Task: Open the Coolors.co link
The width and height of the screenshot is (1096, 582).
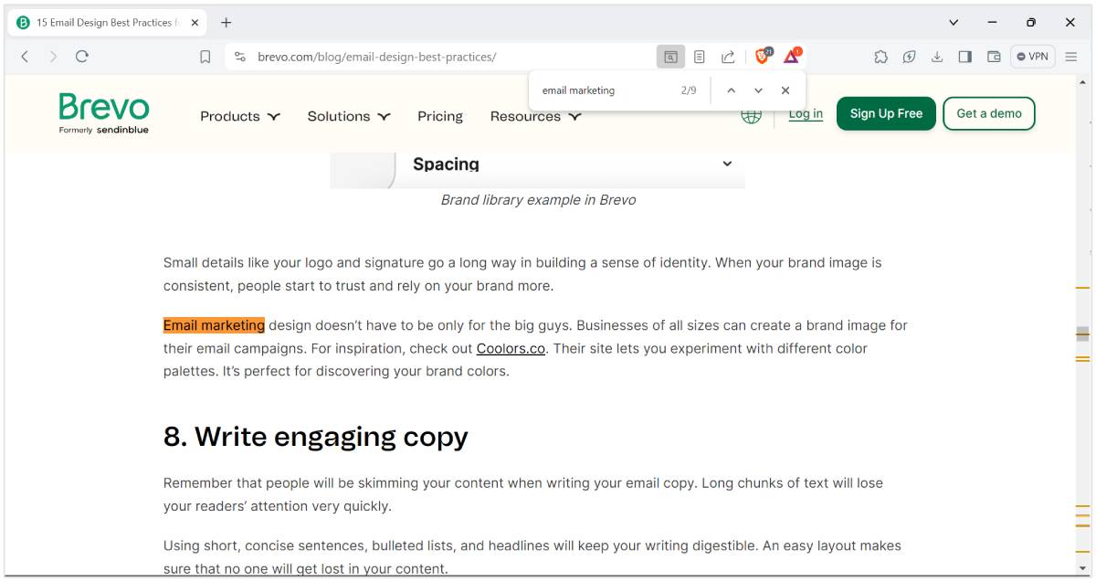Action: [x=511, y=348]
